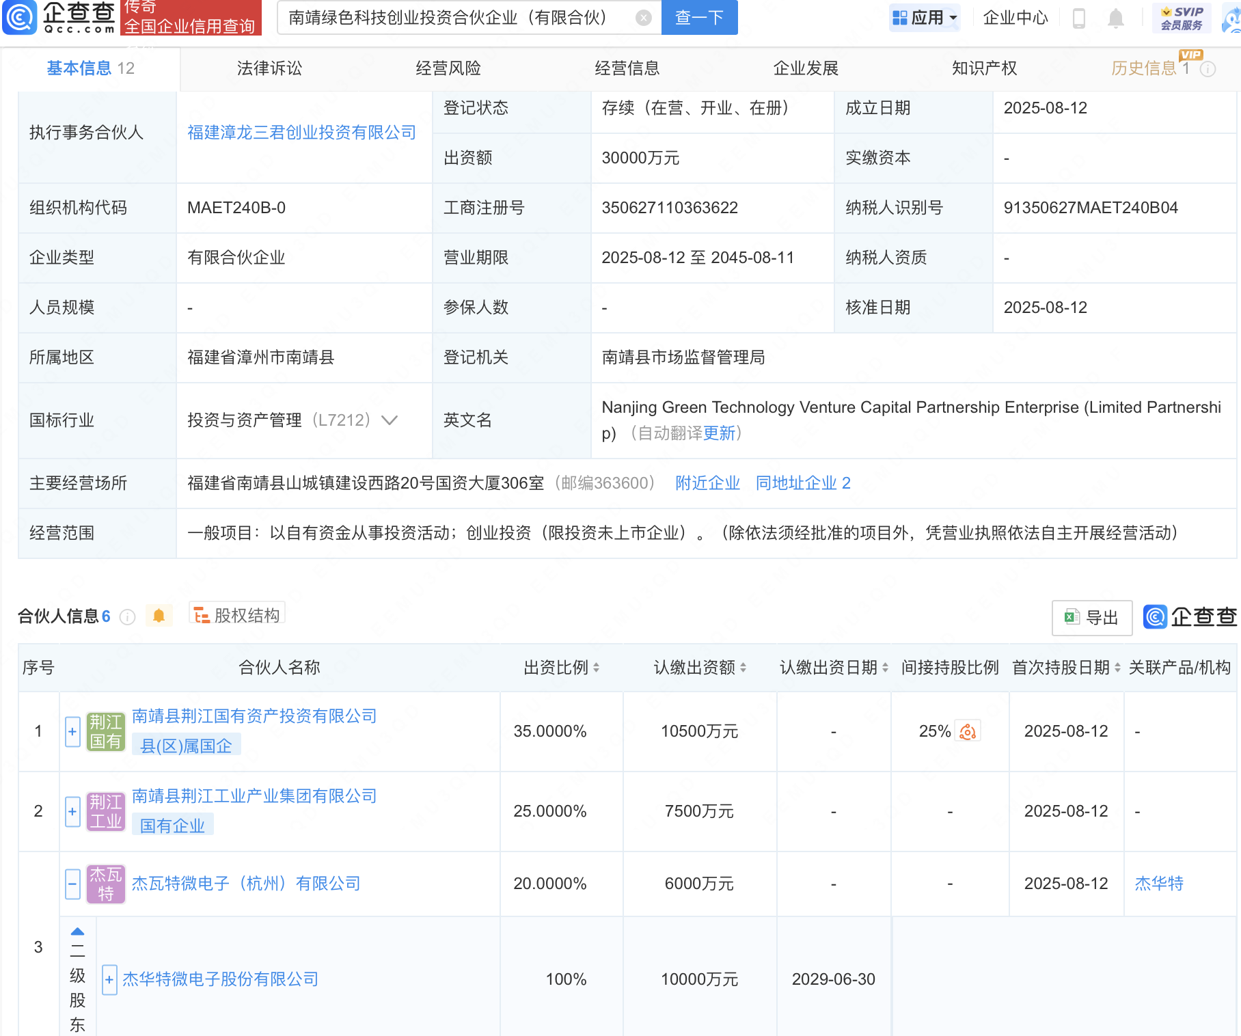Collapse 二级股东 section with up arrow

pyautogui.click(x=78, y=931)
